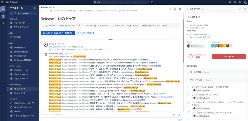248x121 pixels.
Task: Check the リグレッションのバグ修正 checklist item
Action: tap(189, 112)
